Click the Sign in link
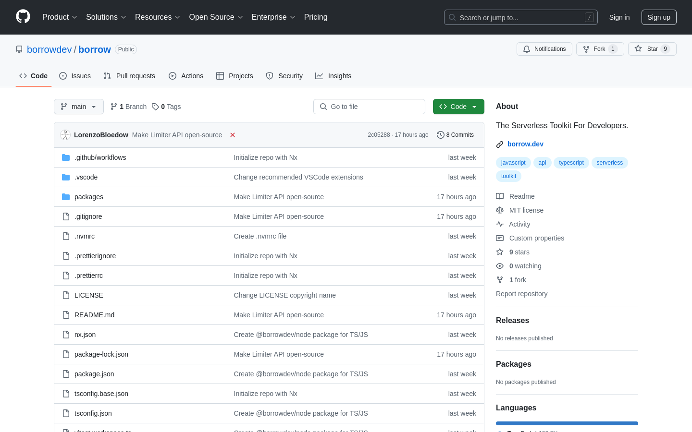 (619, 17)
